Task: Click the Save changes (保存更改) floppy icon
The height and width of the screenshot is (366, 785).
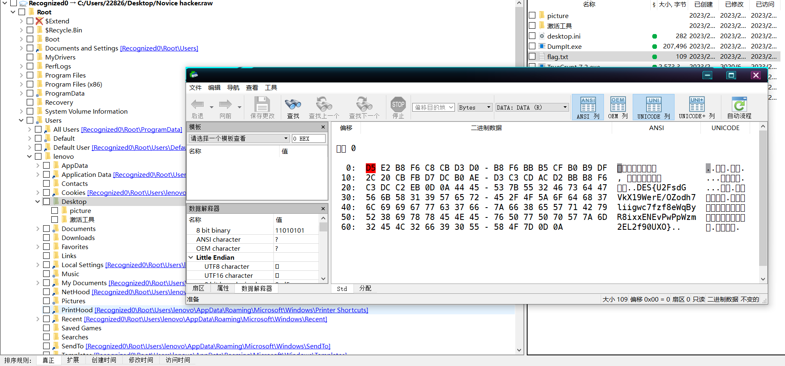Action: 262,104
